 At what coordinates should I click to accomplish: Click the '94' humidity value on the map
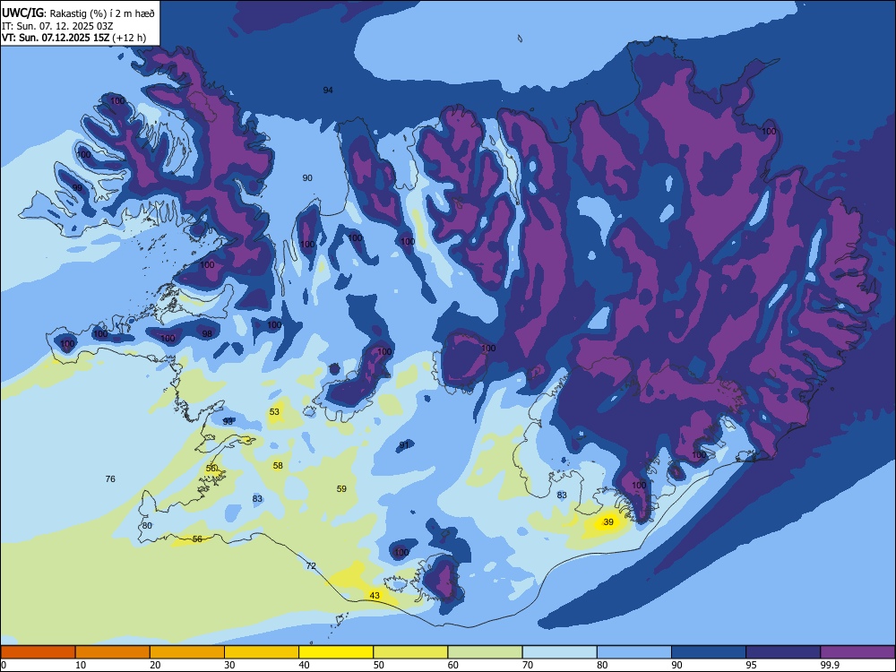328,90
